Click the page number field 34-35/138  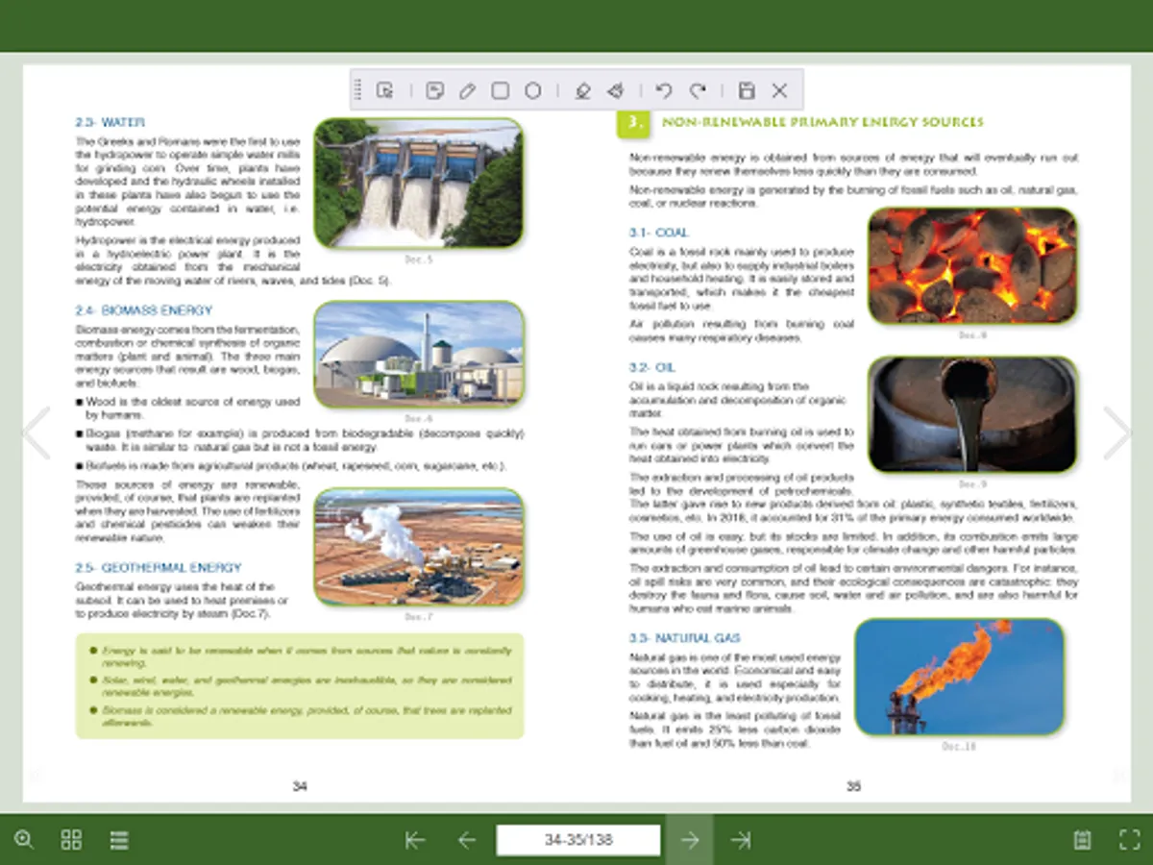click(x=578, y=840)
